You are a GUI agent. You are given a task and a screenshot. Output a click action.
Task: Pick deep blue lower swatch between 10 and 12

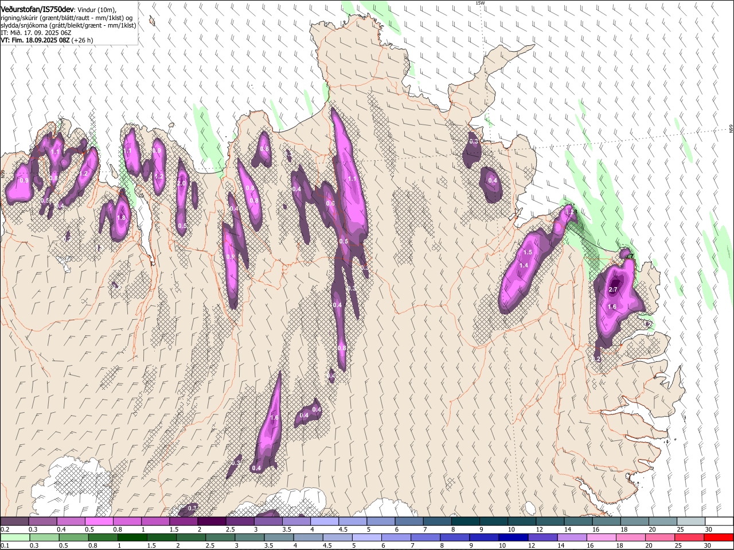point(513,537)
